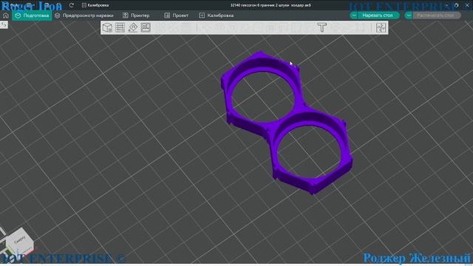Open the Принтер tab
The height and width of the screenshot is (266, 473).
(x=136, y=16)
